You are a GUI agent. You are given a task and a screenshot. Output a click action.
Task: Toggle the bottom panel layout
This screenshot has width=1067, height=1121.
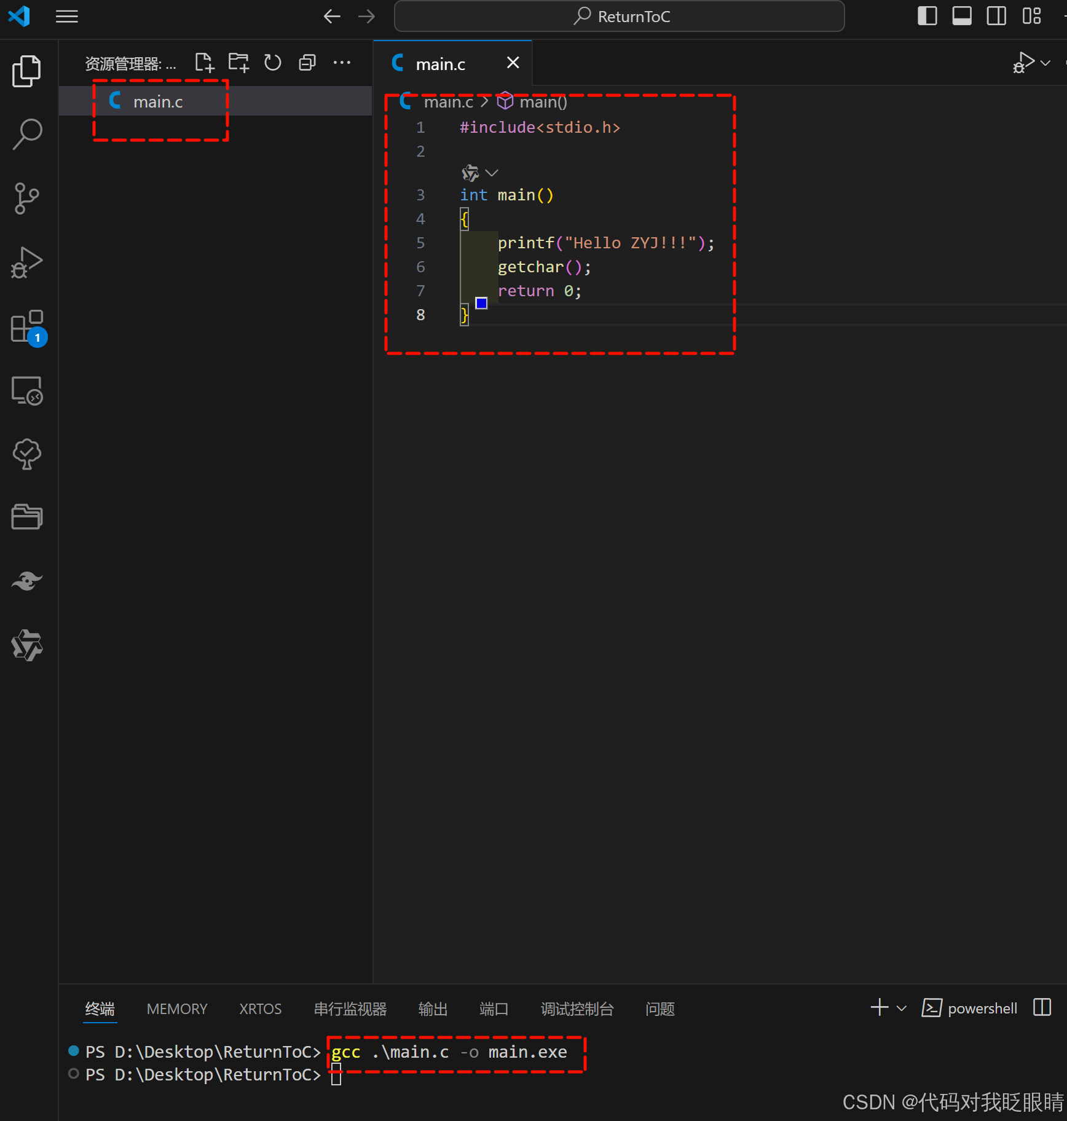[x=962, y=16]
